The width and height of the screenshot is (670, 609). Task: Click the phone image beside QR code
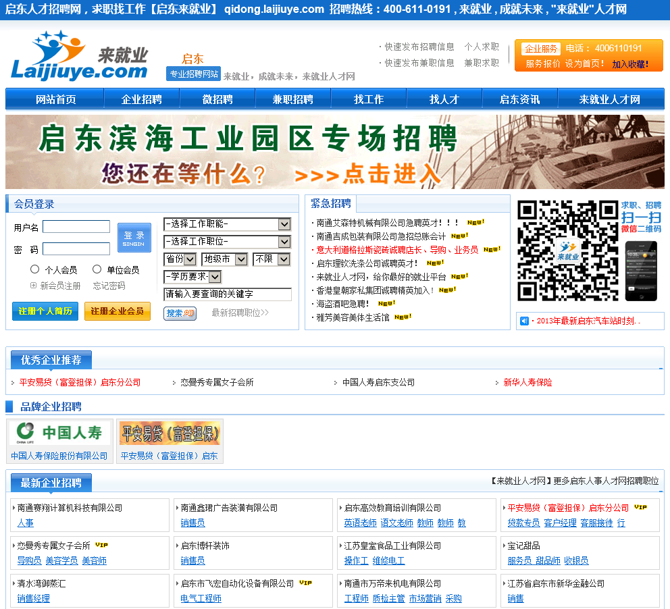641,271
